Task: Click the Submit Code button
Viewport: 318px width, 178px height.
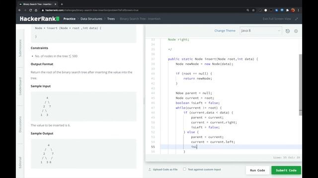Action: click(x=286, y=170)
